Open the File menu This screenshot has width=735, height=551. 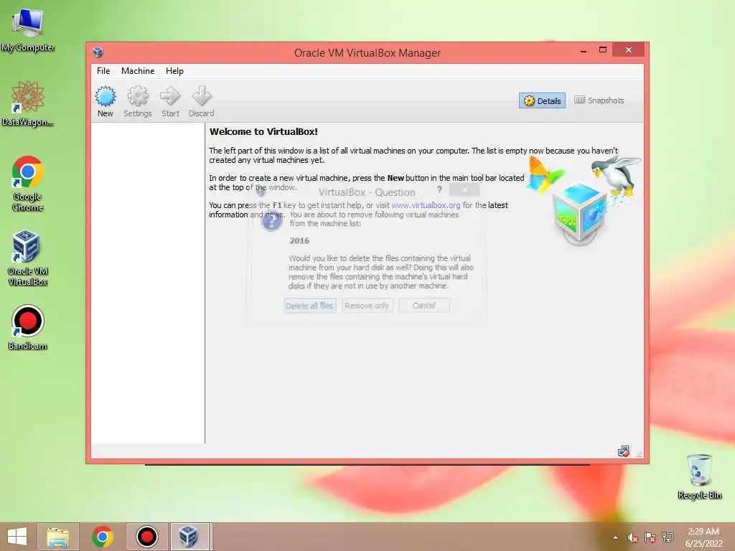coord(103,71)
